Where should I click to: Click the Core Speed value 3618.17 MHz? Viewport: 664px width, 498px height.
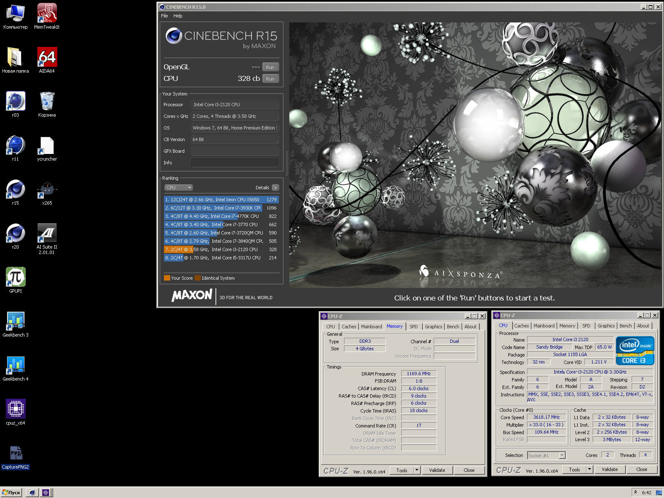pyautogui.click(x=547, y=417)
